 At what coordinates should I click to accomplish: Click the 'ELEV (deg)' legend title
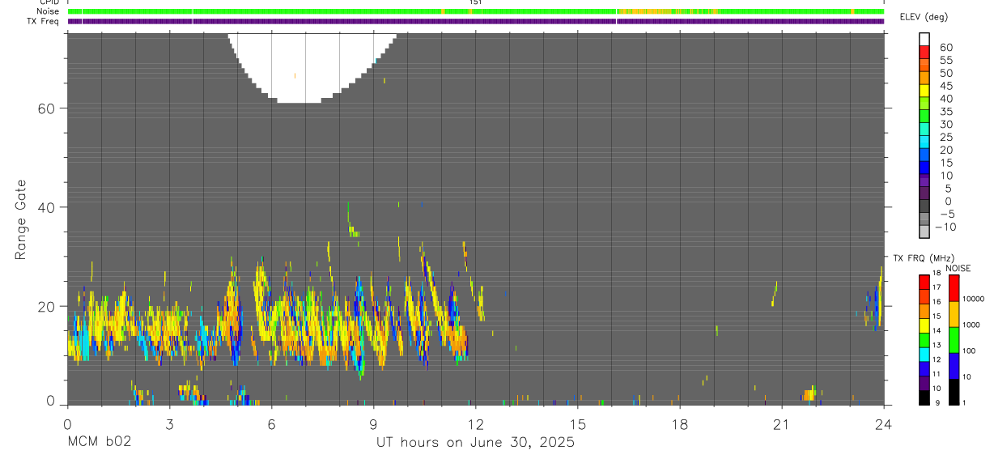coord(924,17)
